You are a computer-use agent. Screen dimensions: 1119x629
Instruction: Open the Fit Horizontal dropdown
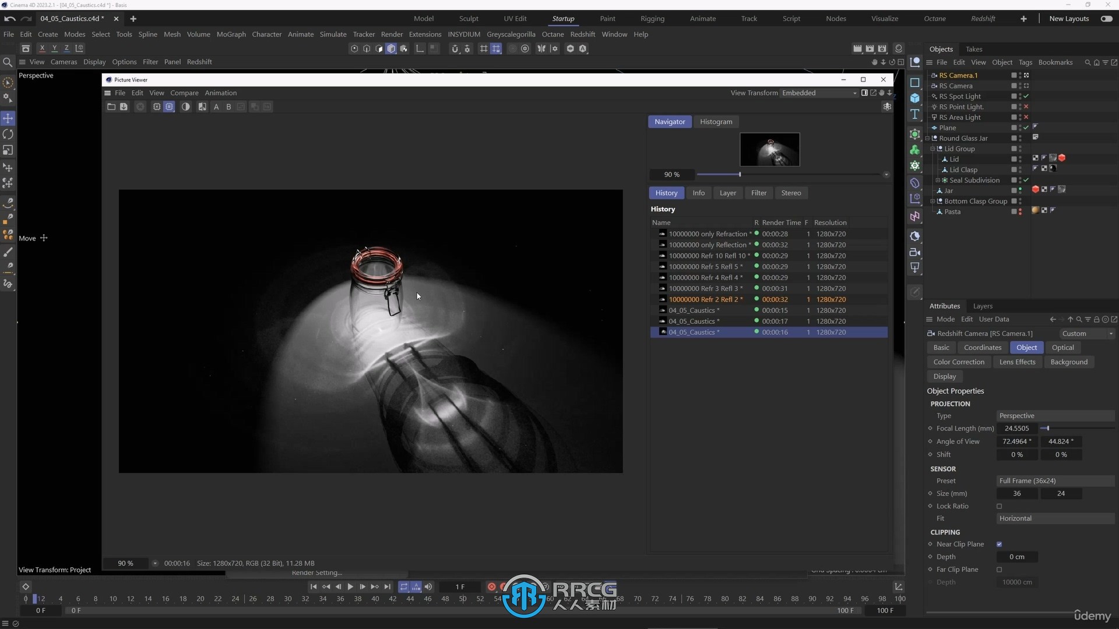click(x=1055, y=518)
